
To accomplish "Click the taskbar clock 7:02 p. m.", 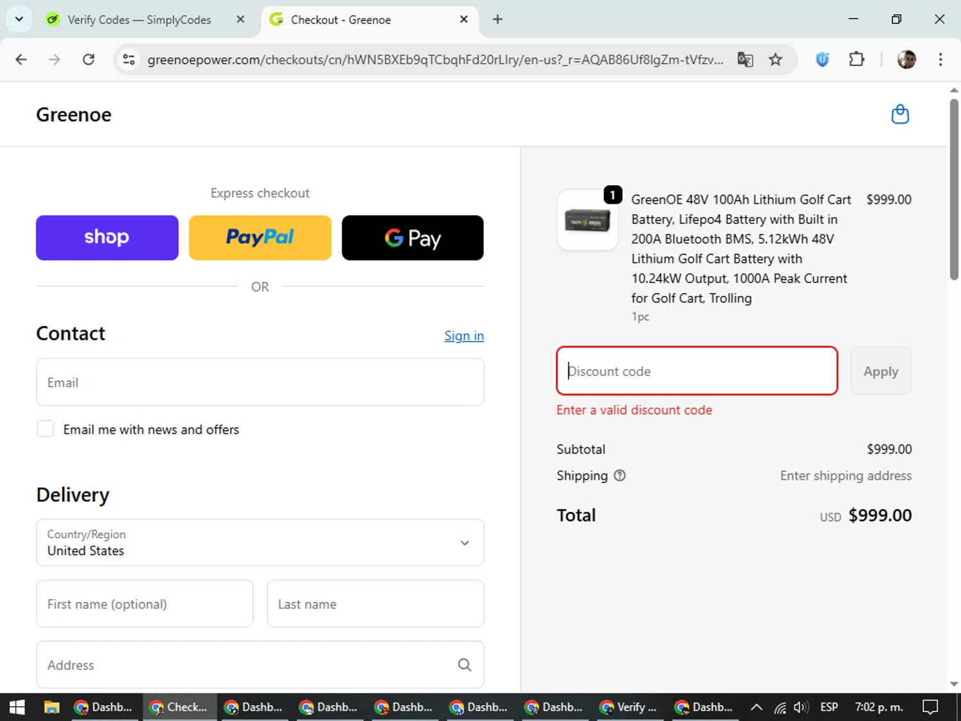I will 879,707.
